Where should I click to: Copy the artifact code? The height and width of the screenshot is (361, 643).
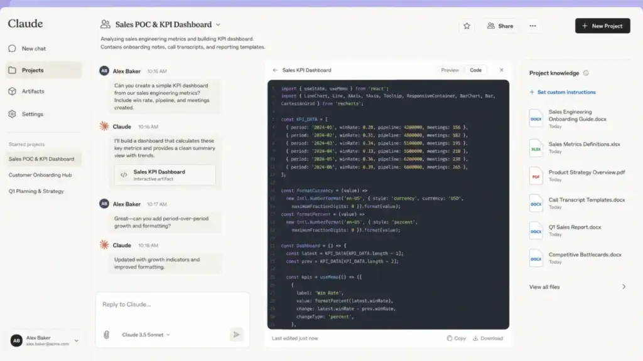tap(457, 338)
